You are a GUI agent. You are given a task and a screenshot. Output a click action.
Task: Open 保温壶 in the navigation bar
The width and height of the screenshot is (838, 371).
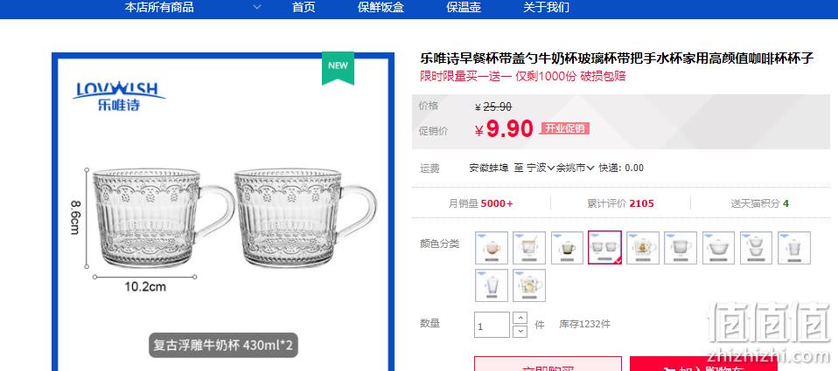coord(464,8)
